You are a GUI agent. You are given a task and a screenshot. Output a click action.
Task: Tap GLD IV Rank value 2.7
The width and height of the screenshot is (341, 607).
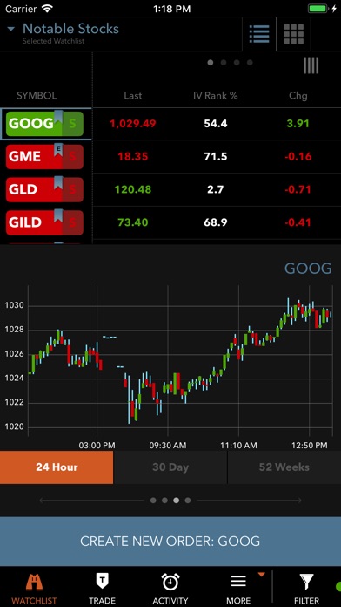[216, 190]
